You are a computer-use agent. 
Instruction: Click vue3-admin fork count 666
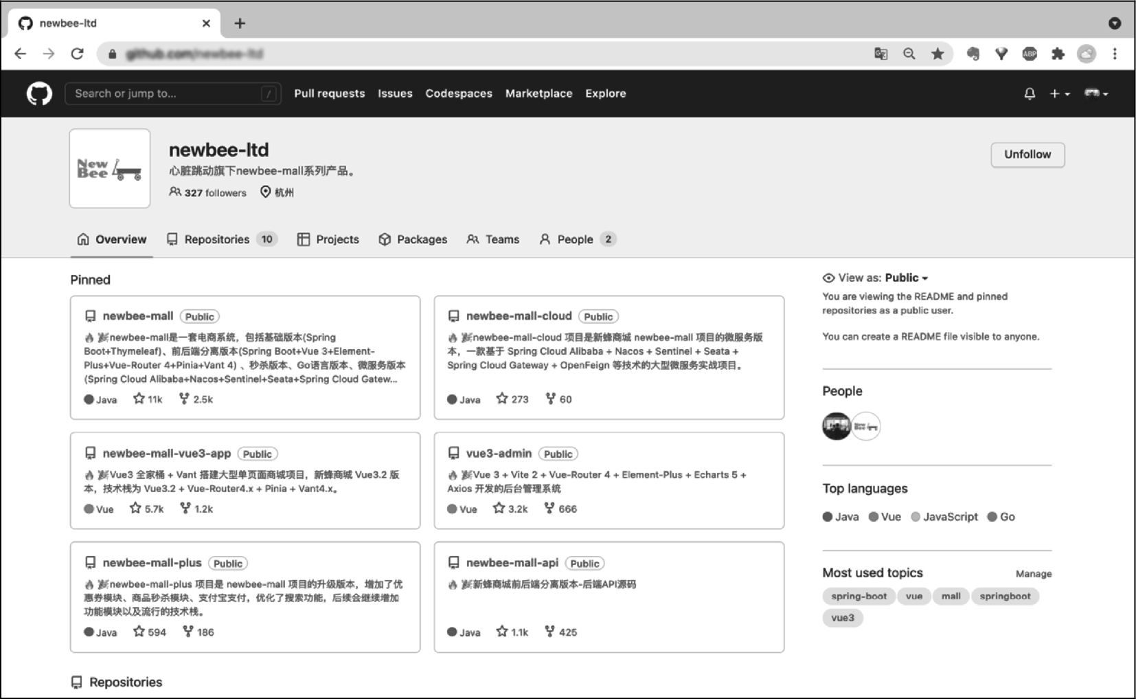pos(560,509)
